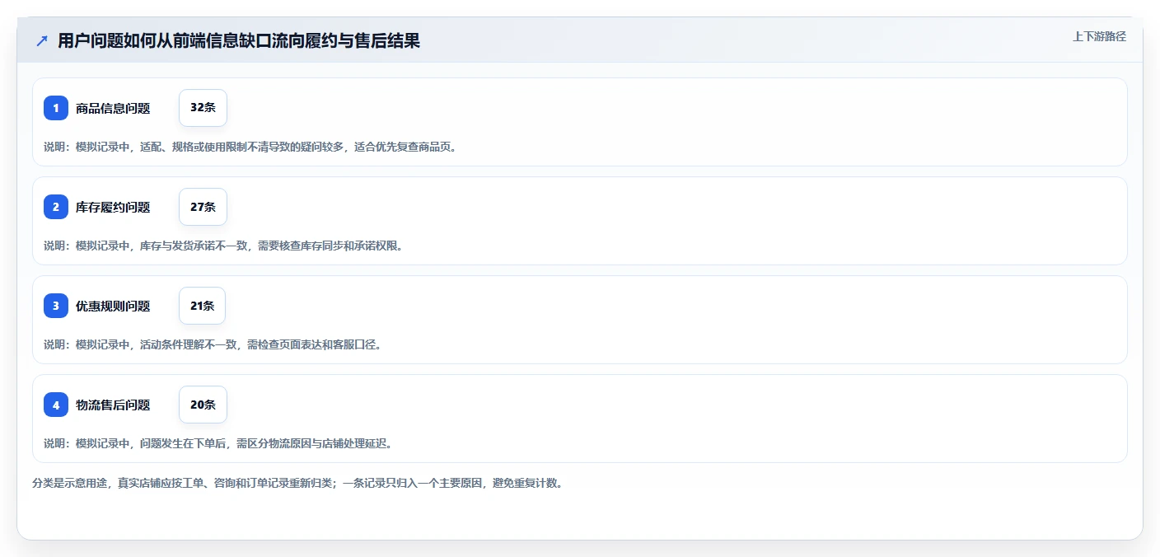This screenshot has width=1160, height=557.
Task: Click the note about 适配、规格或使用限制不清
Action: tap(250, 147)
